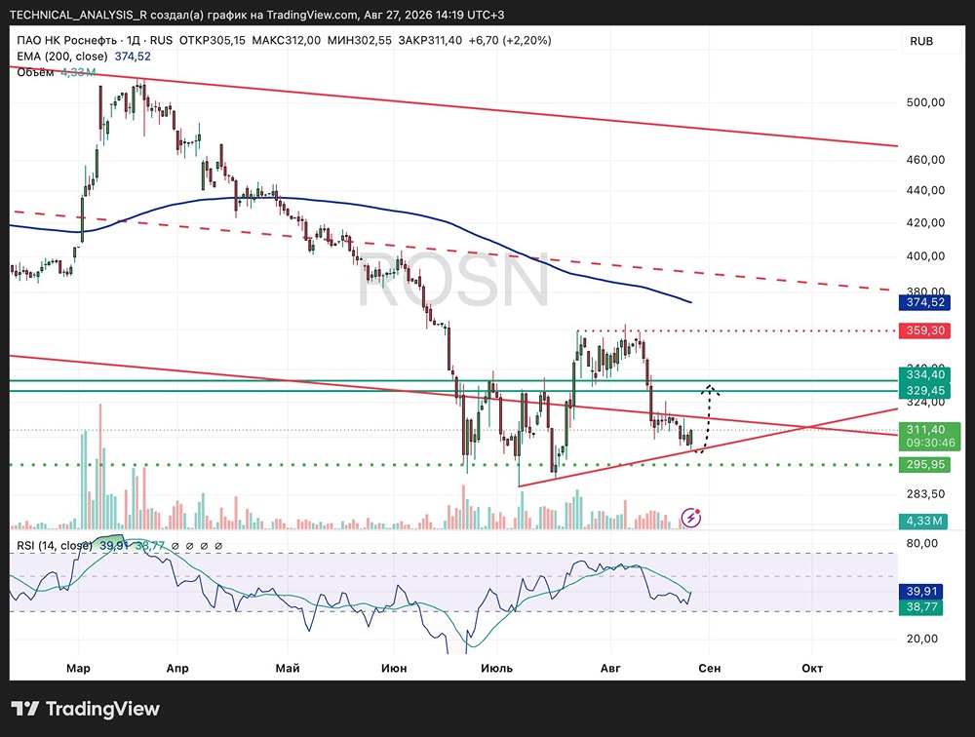
Task: Click the Мар label on time axis
Action: tap(78, 669)
